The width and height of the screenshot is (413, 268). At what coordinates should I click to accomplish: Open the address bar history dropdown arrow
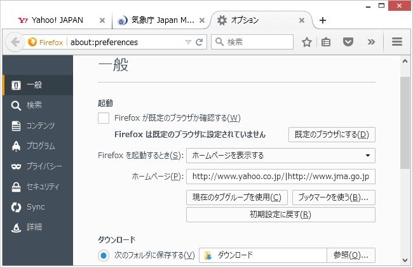188,42
